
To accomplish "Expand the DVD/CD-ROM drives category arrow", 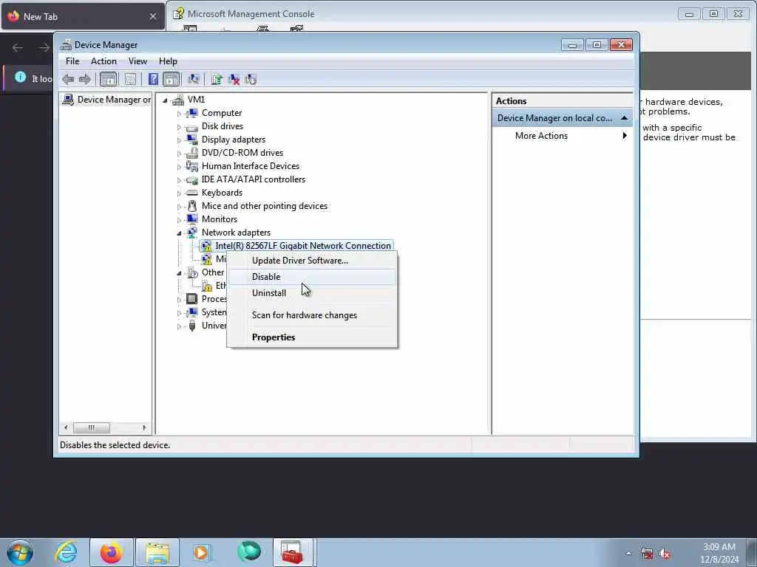I will (x=179, y=154).
